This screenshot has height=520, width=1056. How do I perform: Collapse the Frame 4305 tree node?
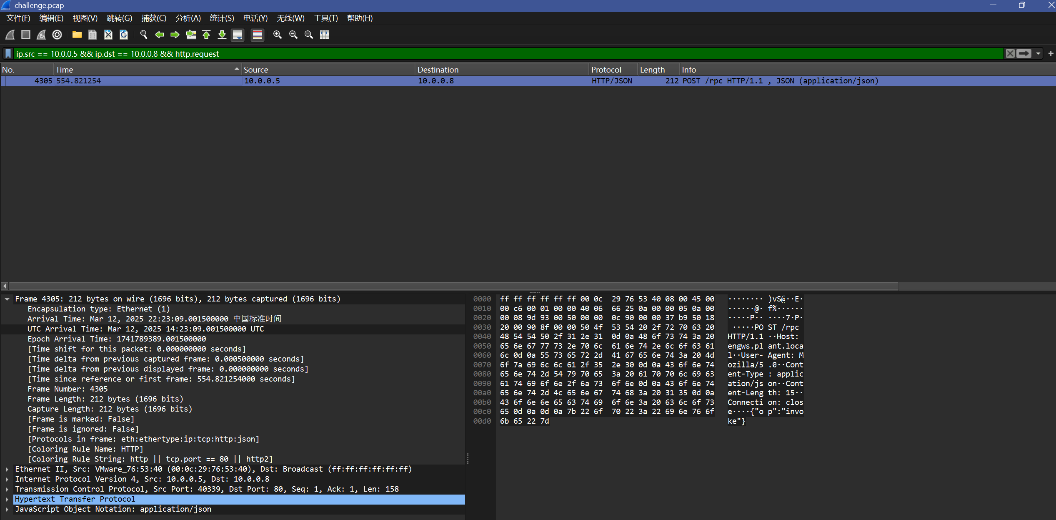point(7,299)
